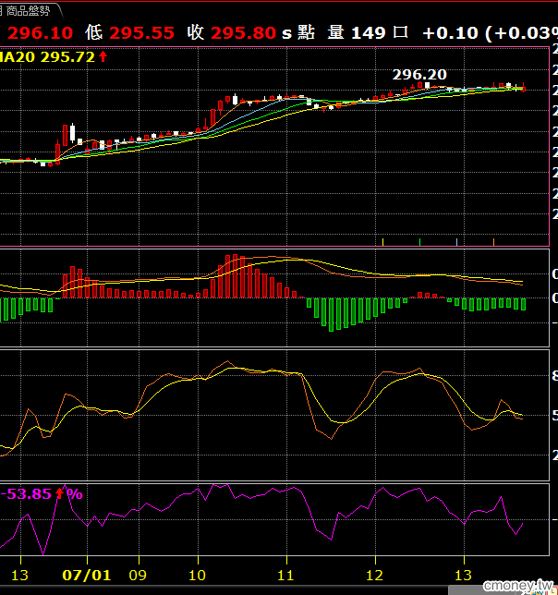Click the closing price value 295.80
558x595 pixels.
coord(243,33)
